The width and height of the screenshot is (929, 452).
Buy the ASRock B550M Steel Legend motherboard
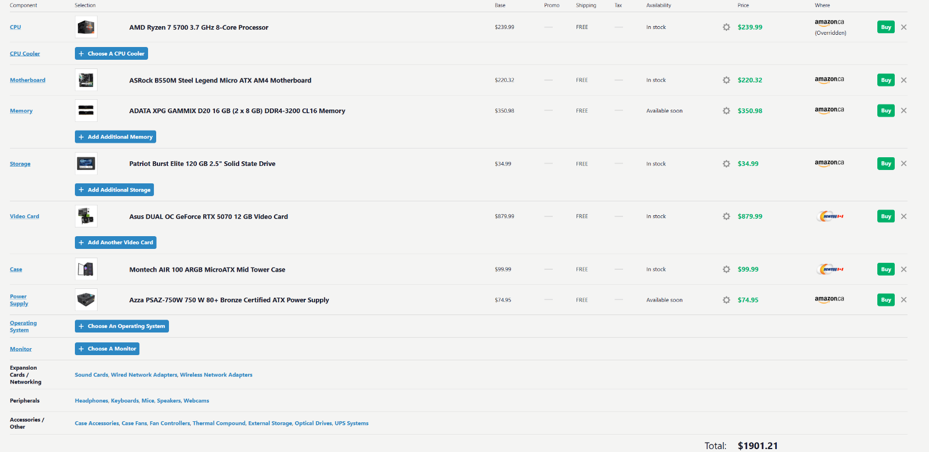coord(886,80)
